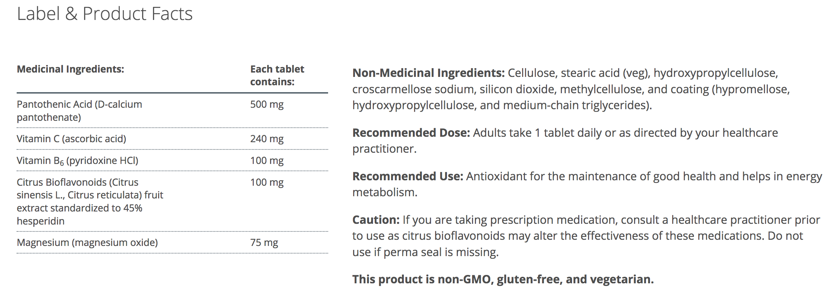Select the Vitamin B6 (pyridoxine HCl) row

click(77, 161)
